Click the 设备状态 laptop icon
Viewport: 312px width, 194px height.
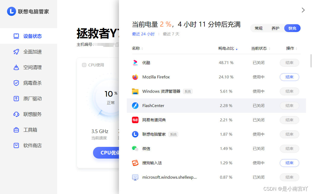click(x=16, y=36)
